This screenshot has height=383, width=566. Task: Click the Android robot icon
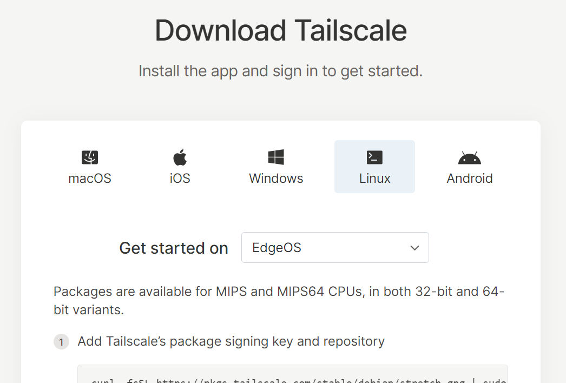tap(470, 156)
